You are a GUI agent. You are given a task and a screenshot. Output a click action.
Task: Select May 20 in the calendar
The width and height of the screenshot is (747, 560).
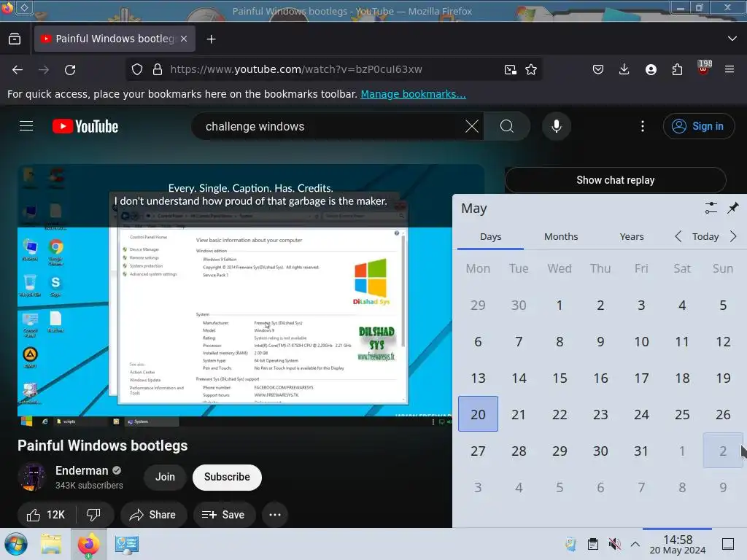[x=478, y=414]
